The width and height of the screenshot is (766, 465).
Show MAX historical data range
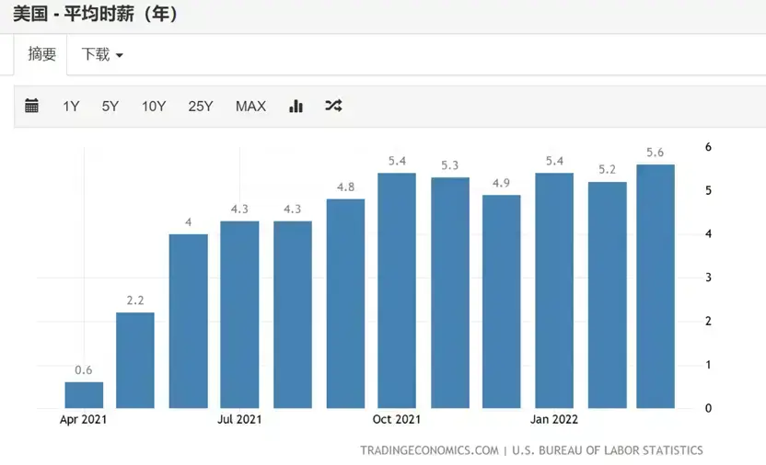pos(250,107)
